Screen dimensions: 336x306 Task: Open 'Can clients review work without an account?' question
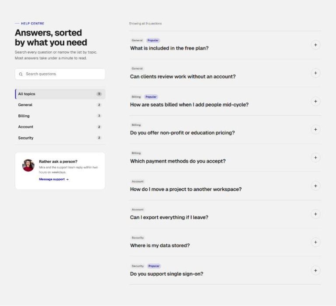click(183, 76)
